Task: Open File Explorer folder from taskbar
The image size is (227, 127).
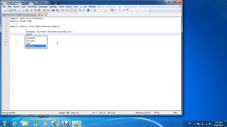Action: (x=25, y=124)
